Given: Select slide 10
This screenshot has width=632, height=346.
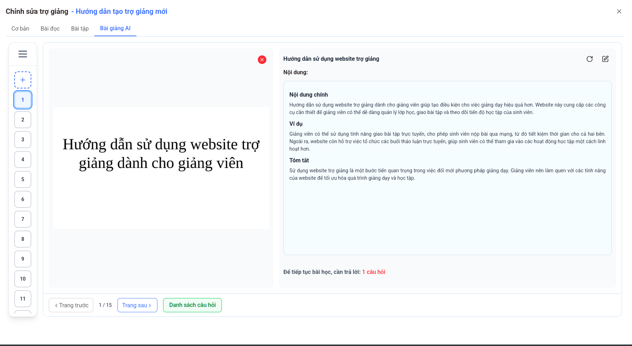Looking at the screenshot, I should coord(22,279).
